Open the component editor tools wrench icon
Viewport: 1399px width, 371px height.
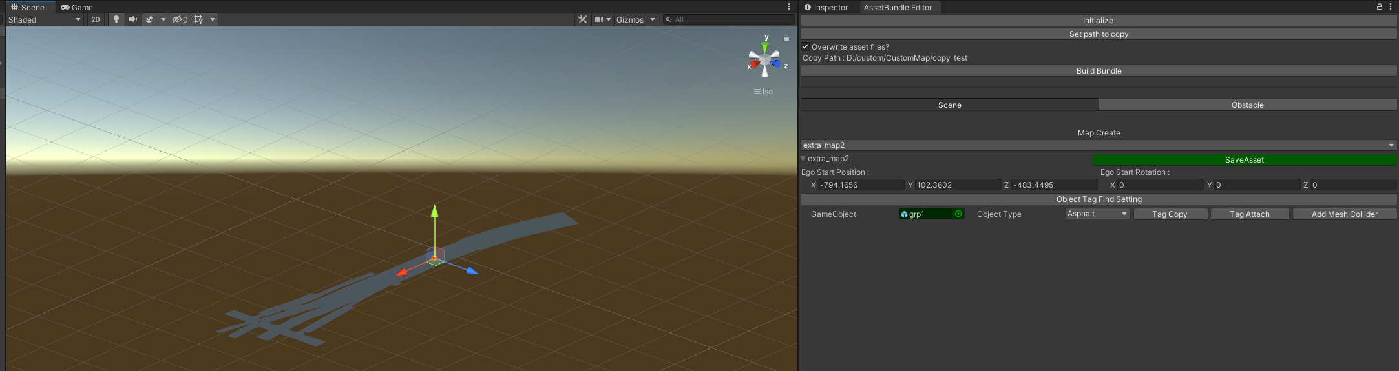click(582, 19)
